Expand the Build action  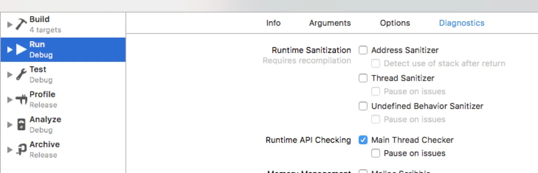point(10,24)
